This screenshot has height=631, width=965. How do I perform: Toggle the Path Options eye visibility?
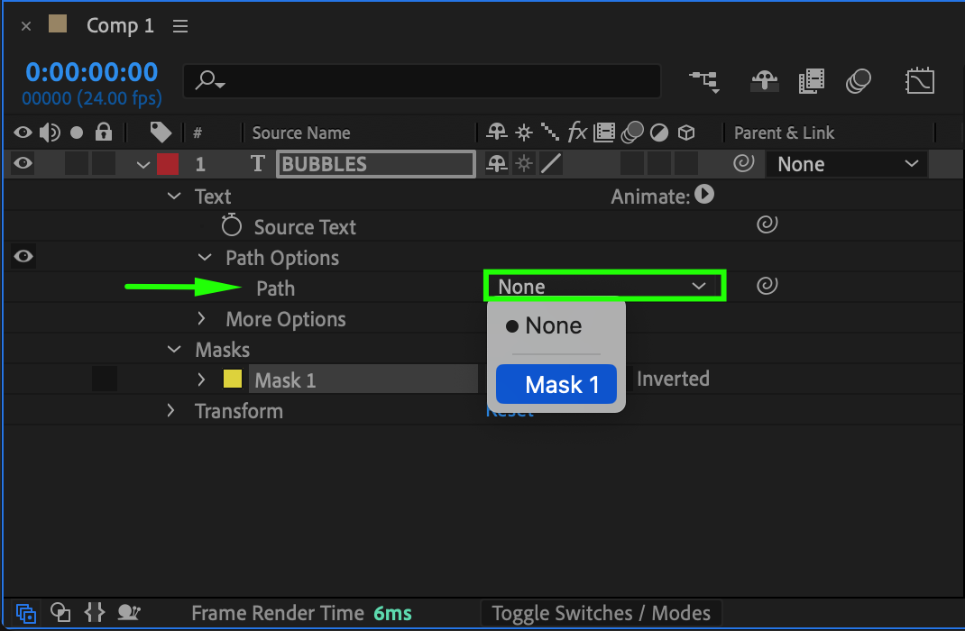pyautogui.click(x=23, y=257)
